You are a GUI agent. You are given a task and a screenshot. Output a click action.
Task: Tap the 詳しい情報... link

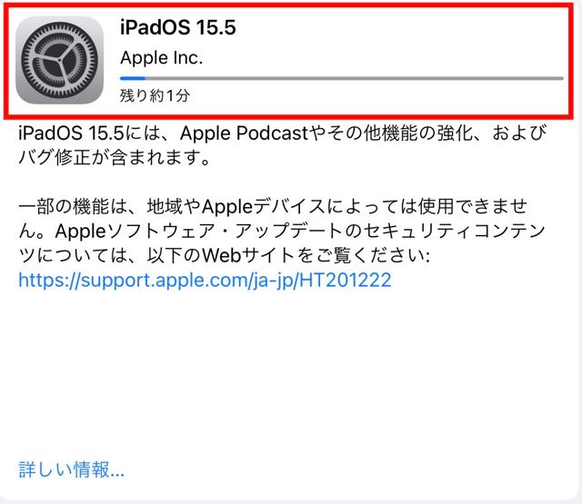71,469
